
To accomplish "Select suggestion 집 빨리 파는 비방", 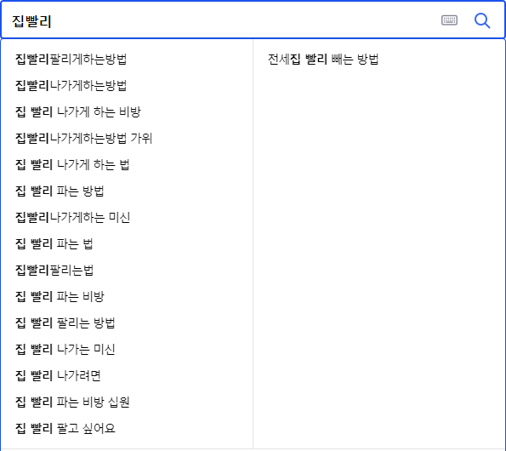I will pyautogui.click(x=60, y=296).
